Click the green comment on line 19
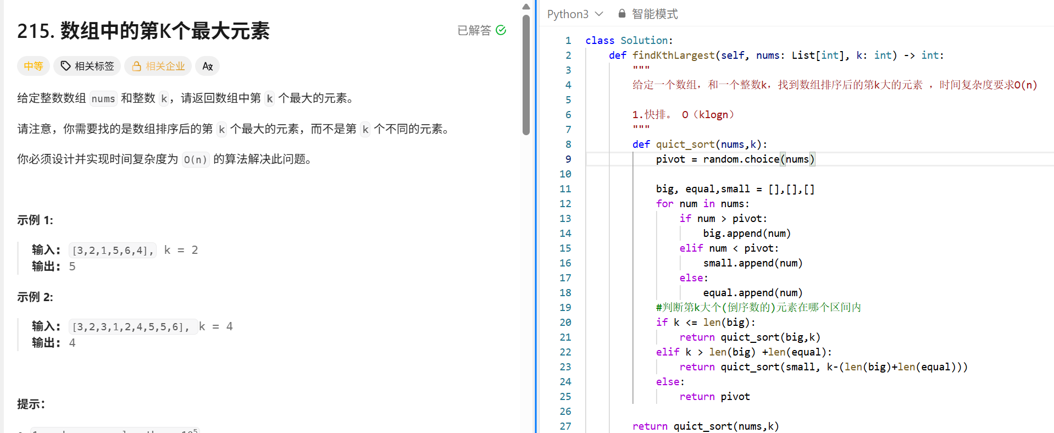The height and width of the screenshot is (433, 1054). pyautogui.click(x=758, y=308)
